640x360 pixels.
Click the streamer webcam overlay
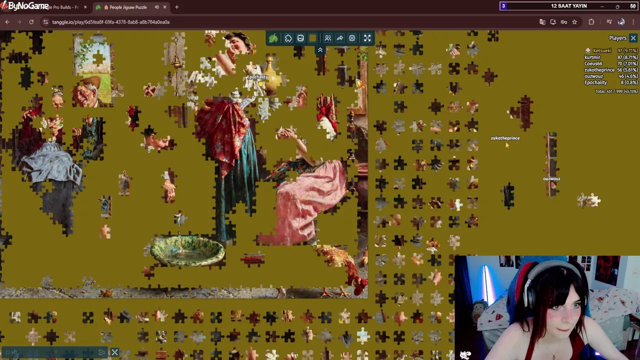pyautogui.click(x=547, y=308)
